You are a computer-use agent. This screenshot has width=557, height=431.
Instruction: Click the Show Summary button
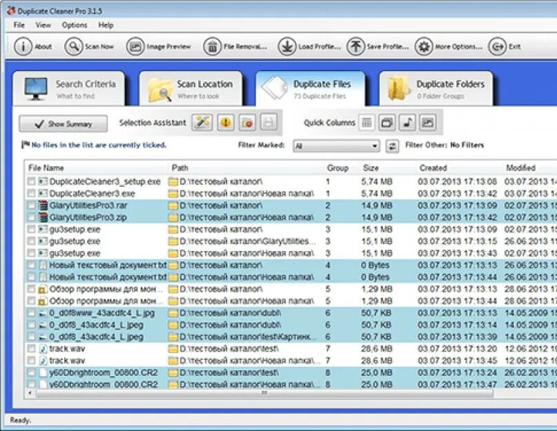point(63,123)
